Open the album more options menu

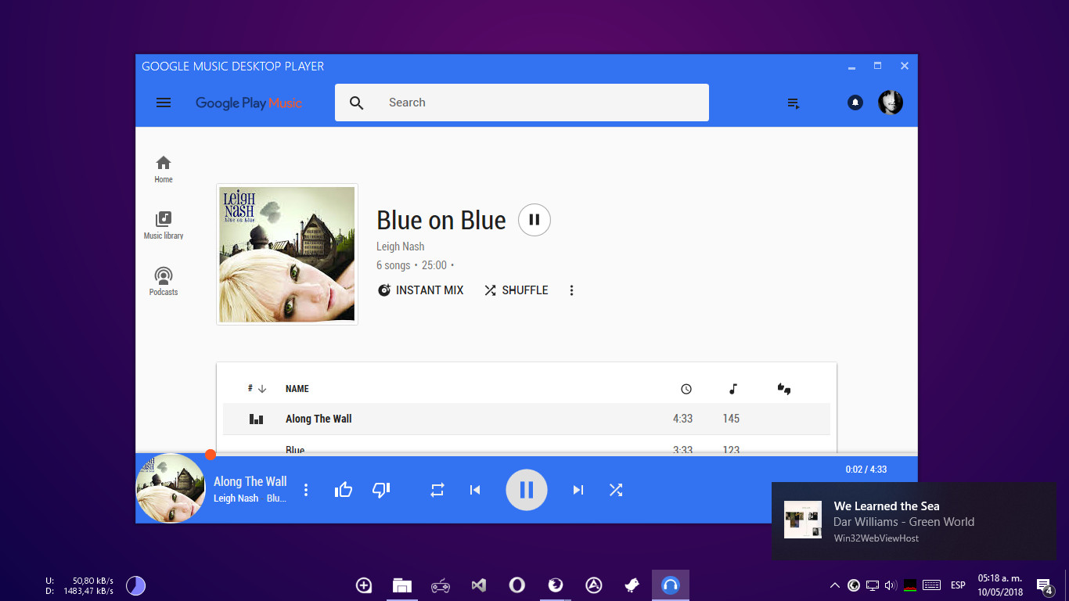tap(571, 290)
